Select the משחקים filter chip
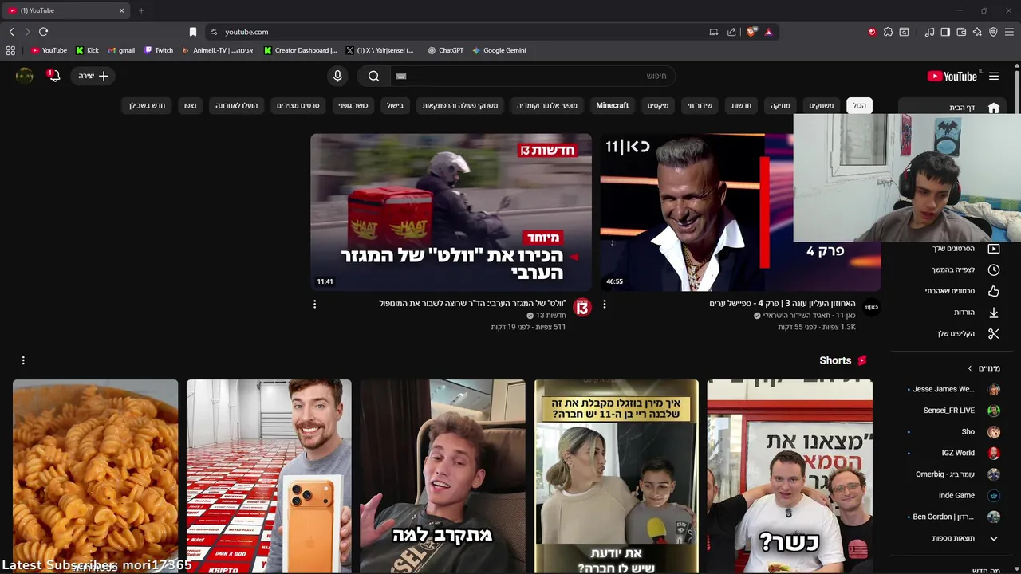This screenshot has height=574, width=1021. pos(822,105)
